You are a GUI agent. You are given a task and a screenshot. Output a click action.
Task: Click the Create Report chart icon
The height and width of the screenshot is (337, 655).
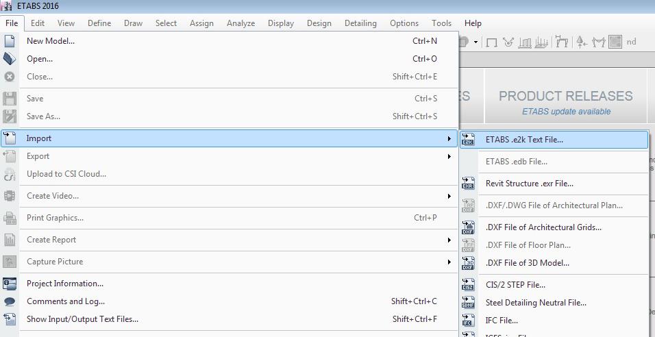(x=9, y=240)
